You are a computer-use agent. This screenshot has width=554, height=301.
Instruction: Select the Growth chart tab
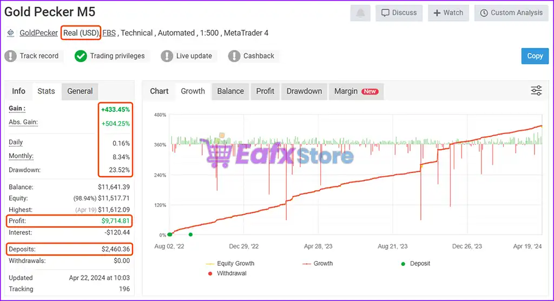[x=193, y=91]
